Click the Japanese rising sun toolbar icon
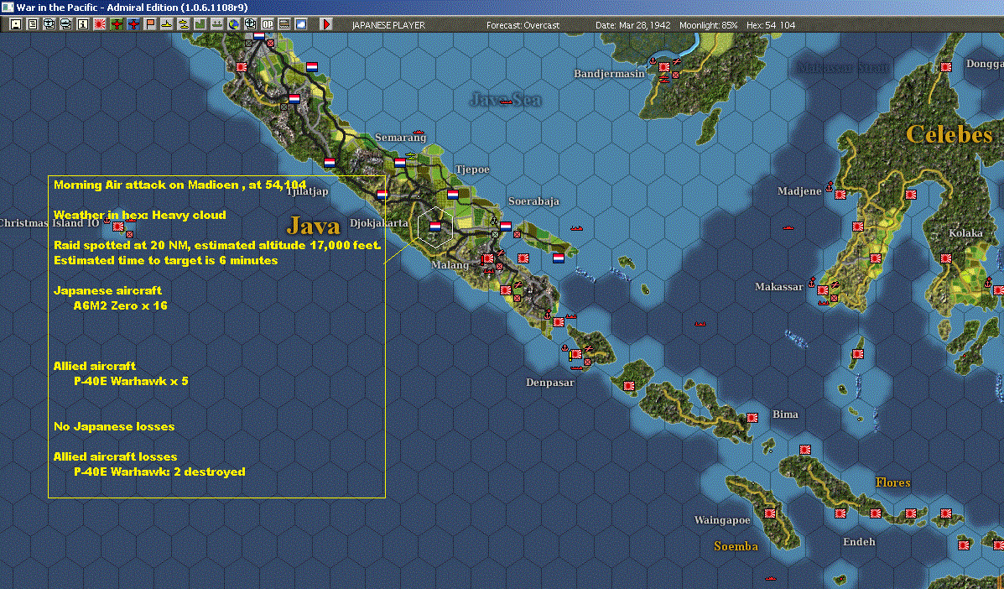Screen dimensions: 1004x589 tap(99, 24)
